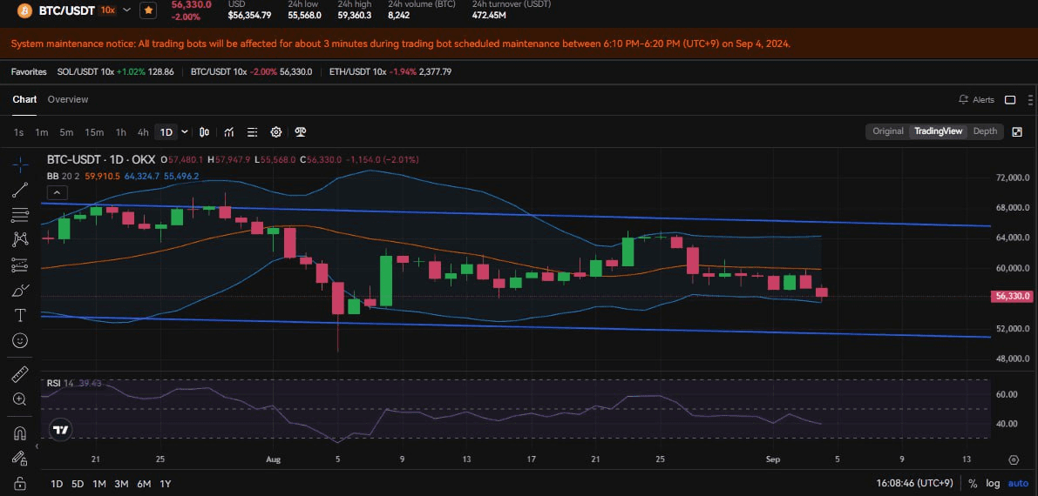Click the 56,330.0 current price label on axis
This screenshot has height=496, width=1038.
pyautogui.click(x=1010, y=296)
